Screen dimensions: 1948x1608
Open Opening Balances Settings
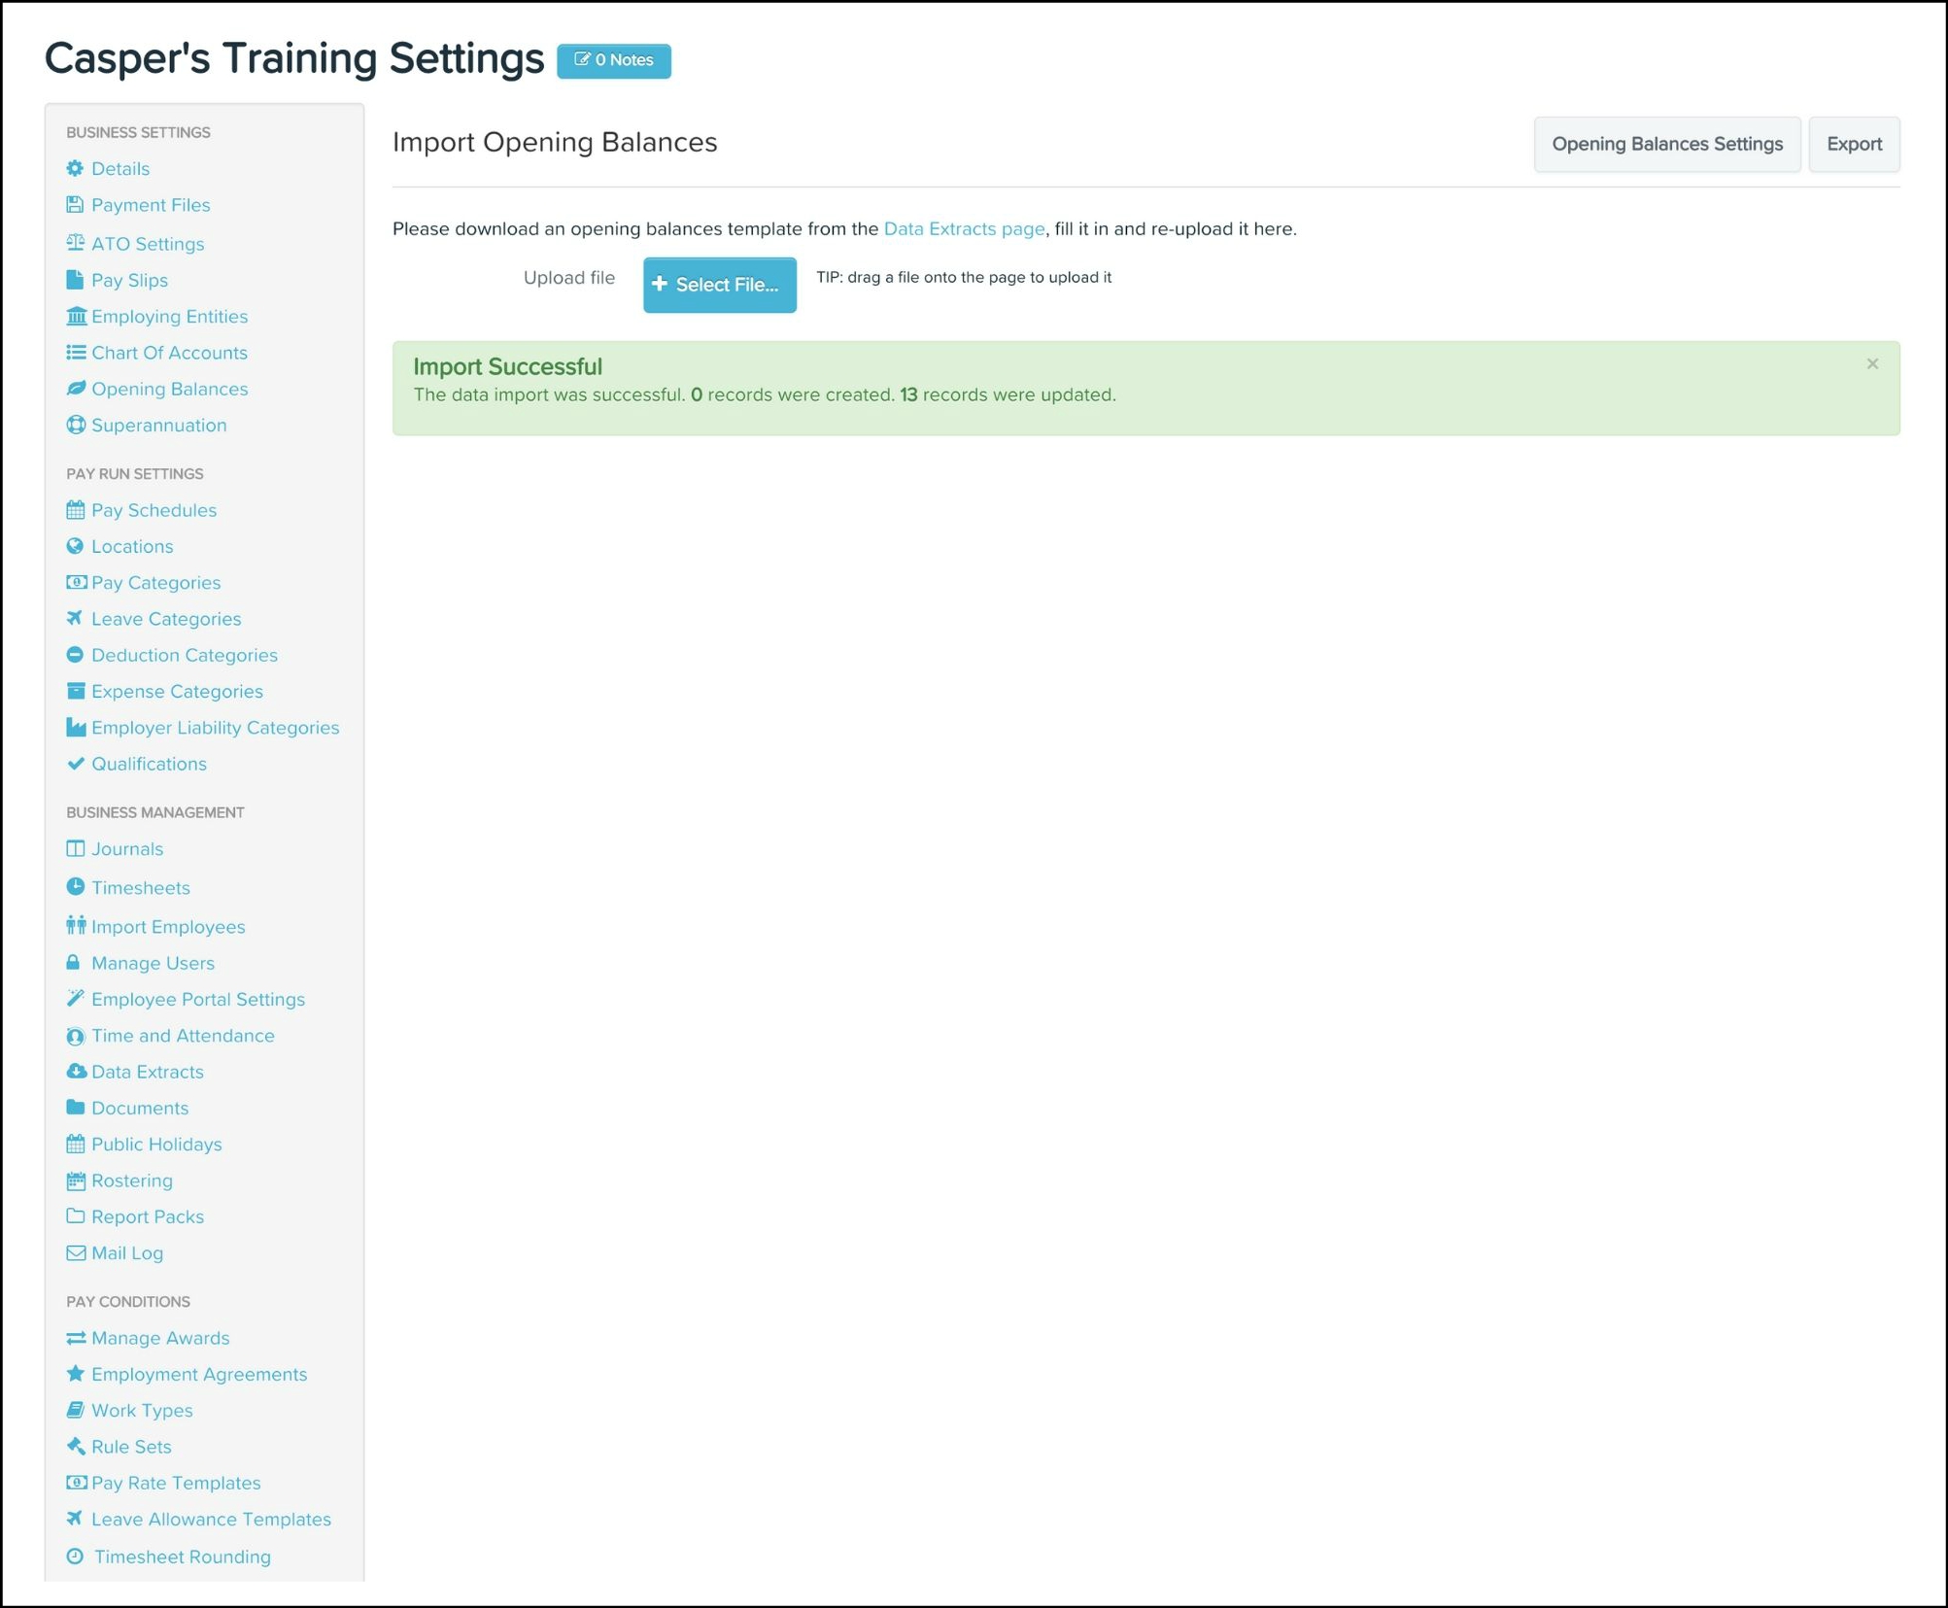[x=1666, y=144]
